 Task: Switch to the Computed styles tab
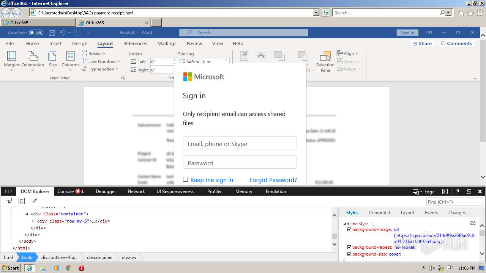(x=379, y=213)
